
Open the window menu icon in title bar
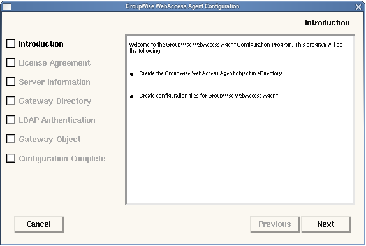7,7
